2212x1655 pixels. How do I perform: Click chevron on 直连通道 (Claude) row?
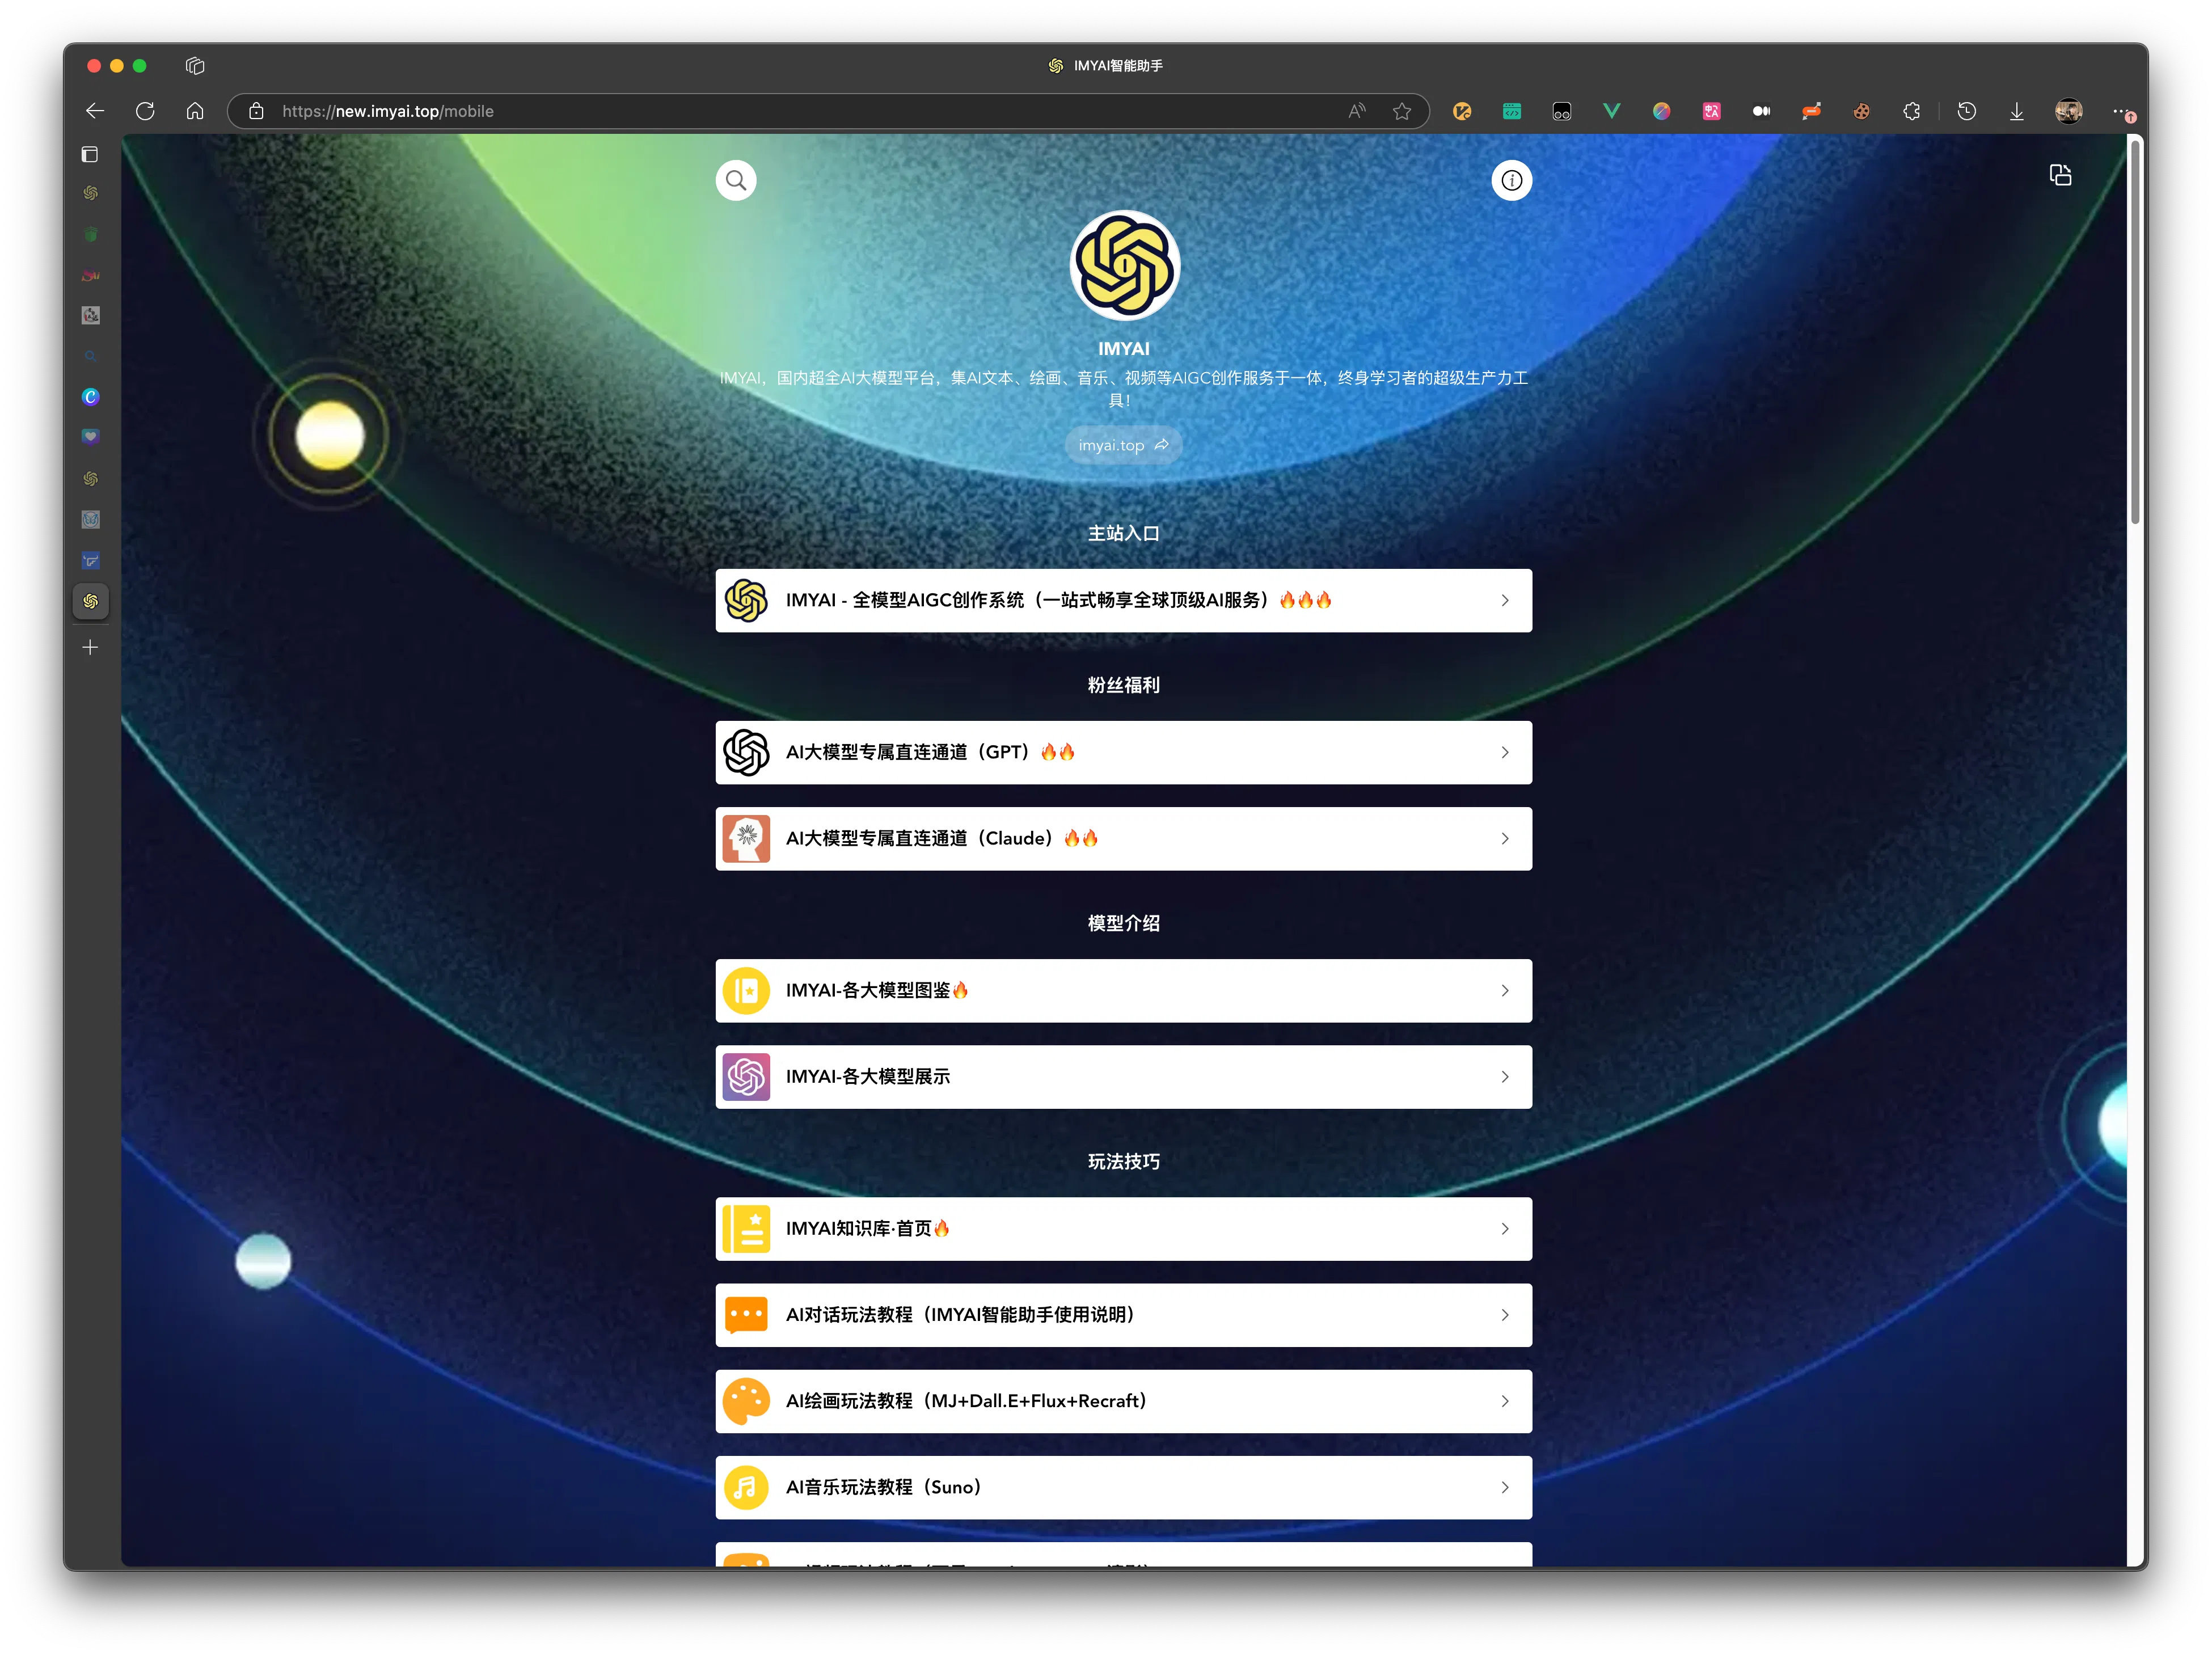point(1504,839)
